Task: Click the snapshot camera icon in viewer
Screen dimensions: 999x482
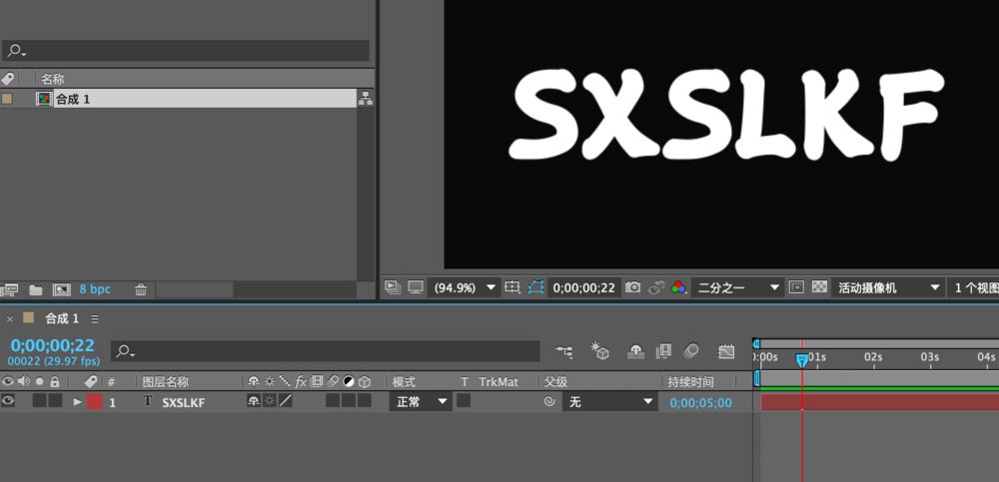Action: 632,287
